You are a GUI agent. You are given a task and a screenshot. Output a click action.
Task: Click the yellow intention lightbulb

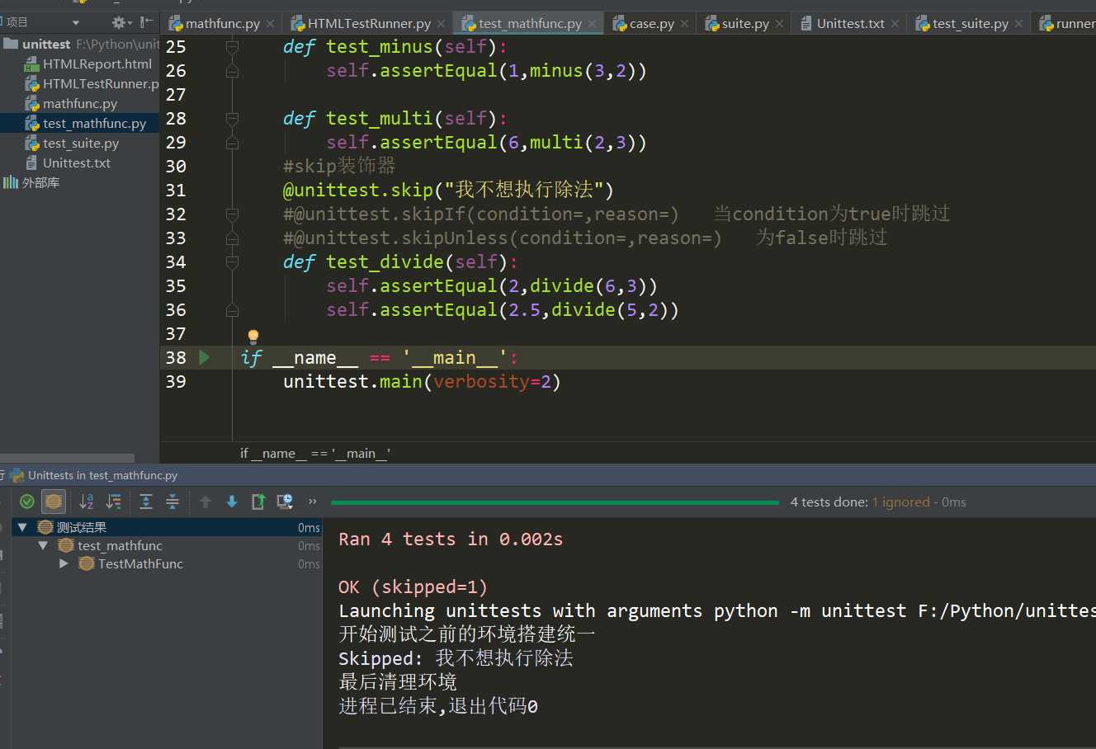pos(253,336)
